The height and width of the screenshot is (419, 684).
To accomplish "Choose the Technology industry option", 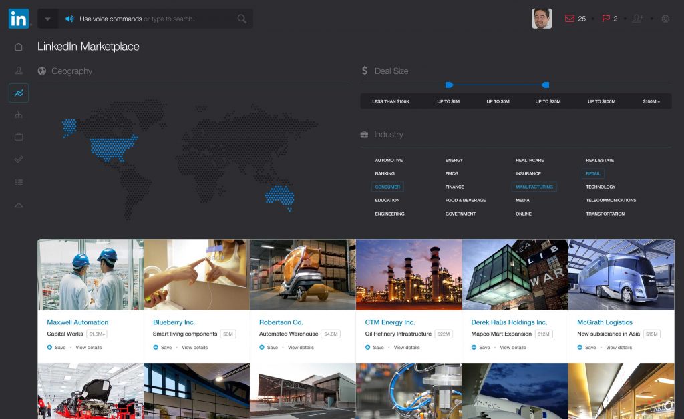I will pyautogui.click(x=601, y=187).
